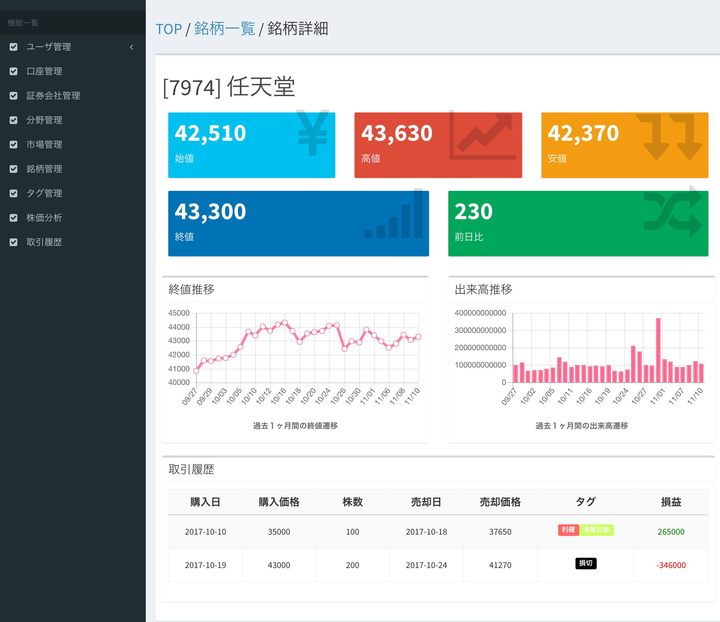Image resolution: width=720 pixels, height=622 pixels.
Task: Uncheck the 分野管理 checkbox
Action: click(x=13, y=120)
